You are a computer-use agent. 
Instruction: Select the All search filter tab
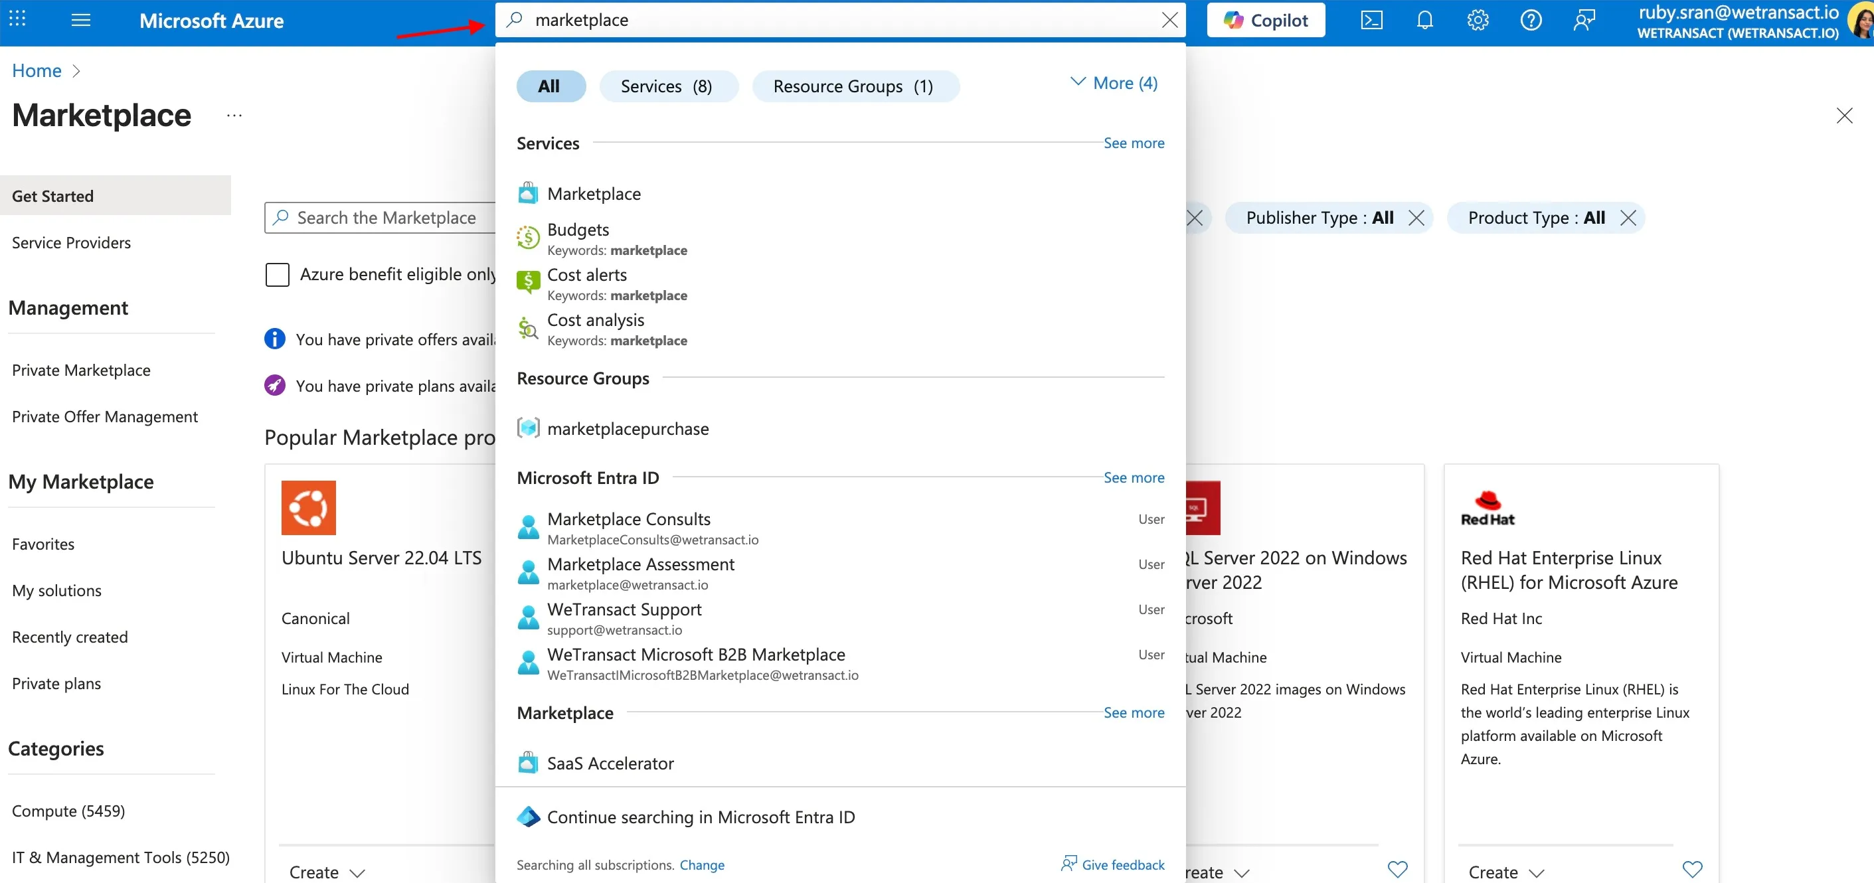[551, 86]
